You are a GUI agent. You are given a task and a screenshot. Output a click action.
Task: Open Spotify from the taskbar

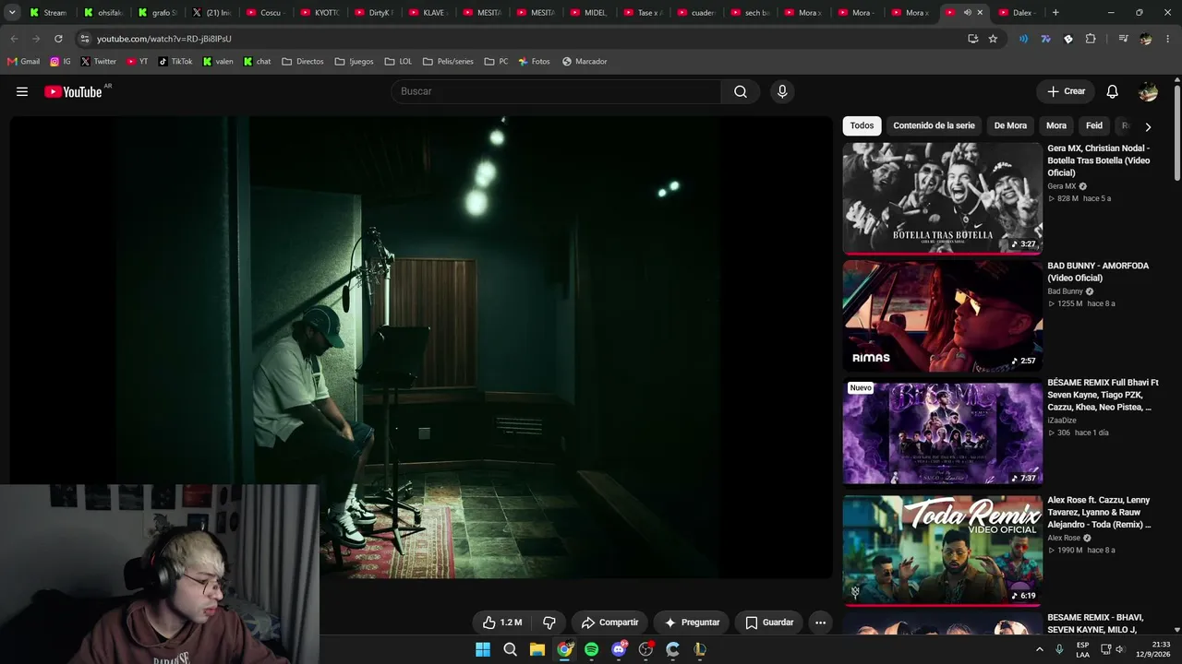[x=591, y=649]
